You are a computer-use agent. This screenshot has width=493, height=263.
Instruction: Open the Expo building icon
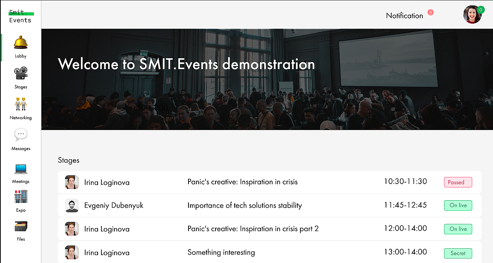coord(21,196)
